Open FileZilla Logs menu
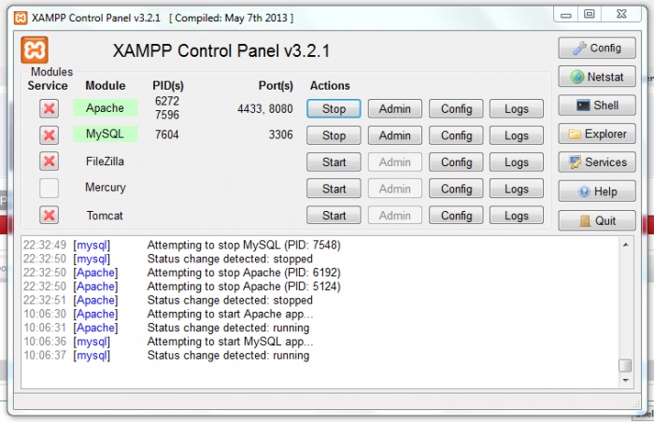 point(517,162)
